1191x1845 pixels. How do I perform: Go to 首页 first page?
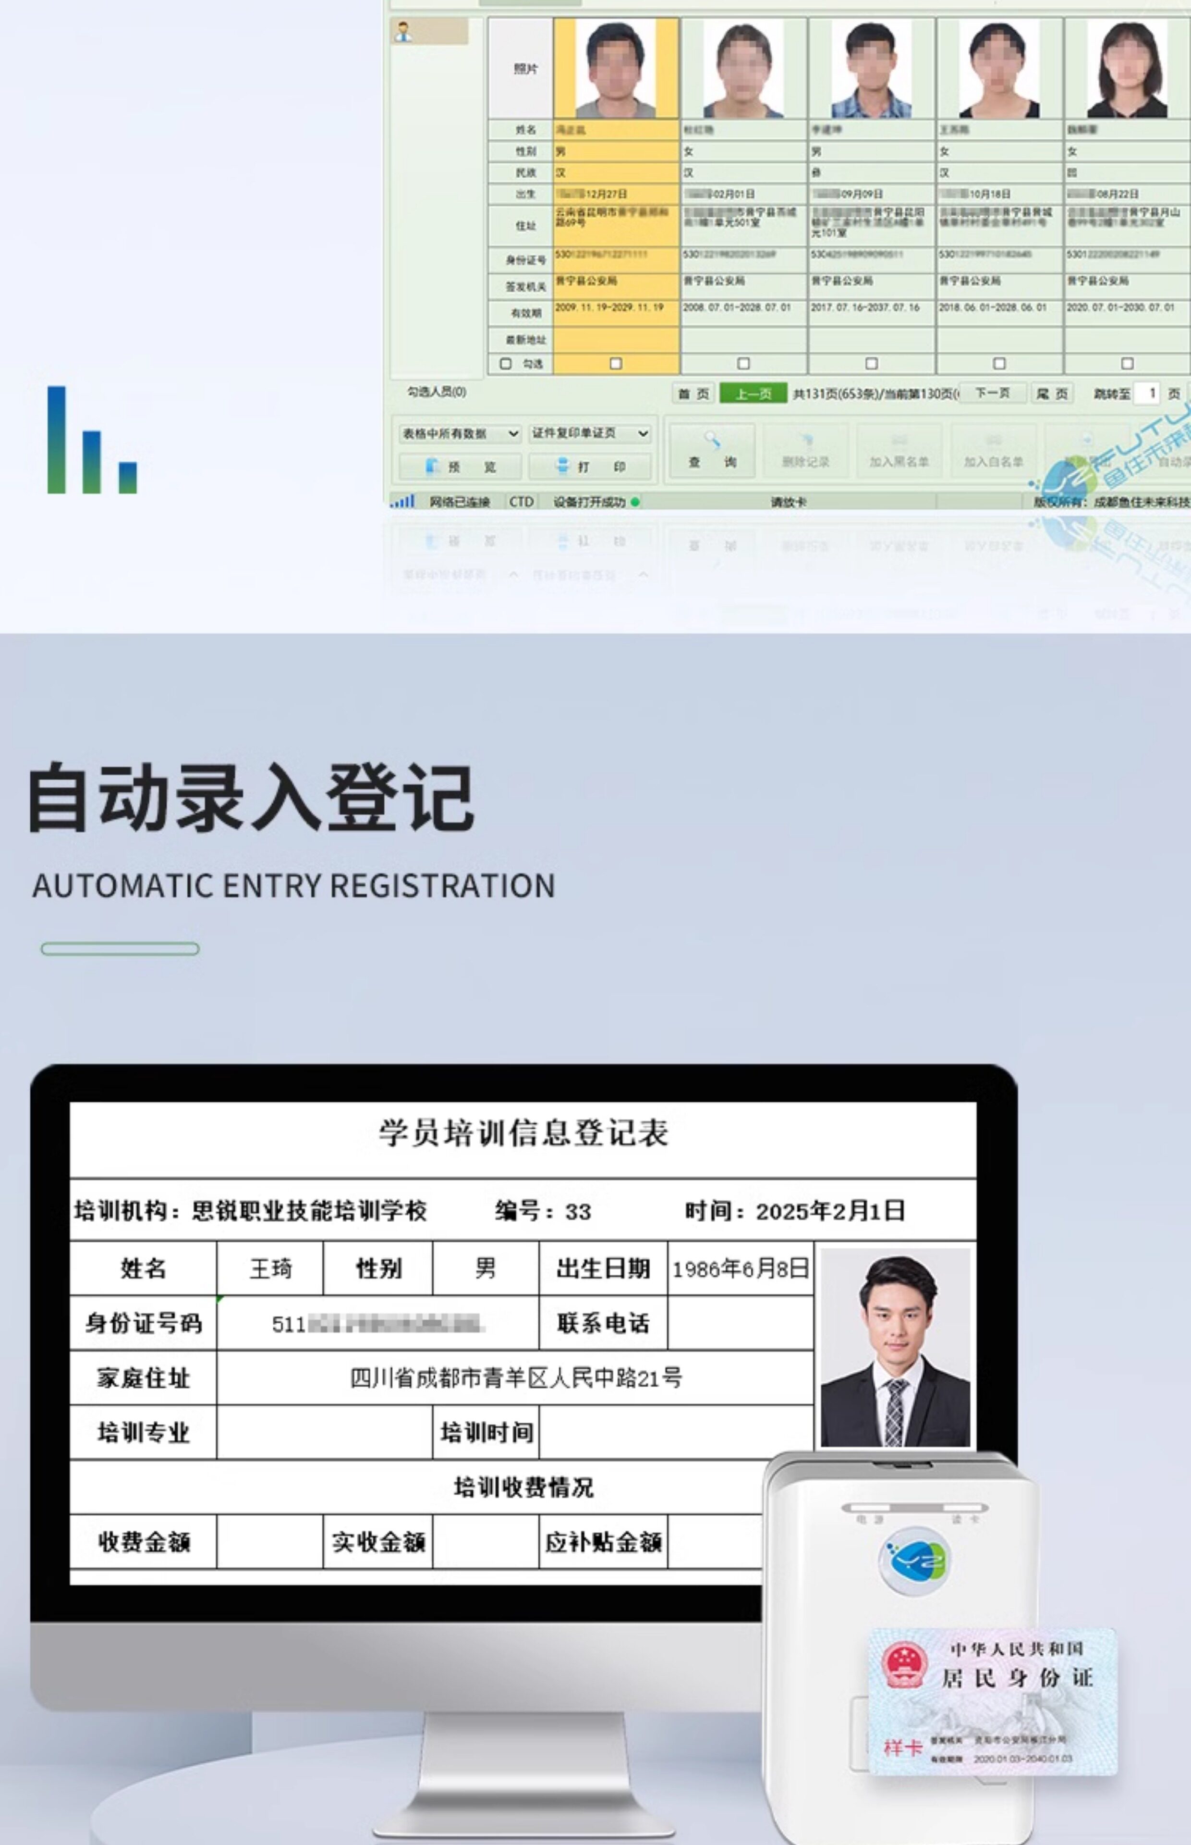click(x=693, y=394)
